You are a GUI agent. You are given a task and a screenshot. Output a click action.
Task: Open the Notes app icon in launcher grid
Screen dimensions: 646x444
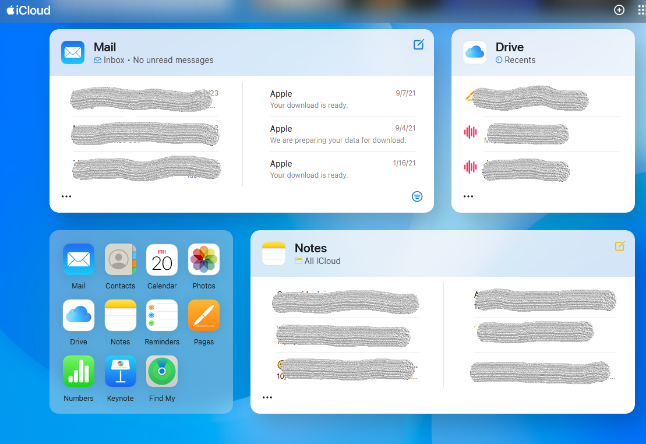tap(121, 315)
